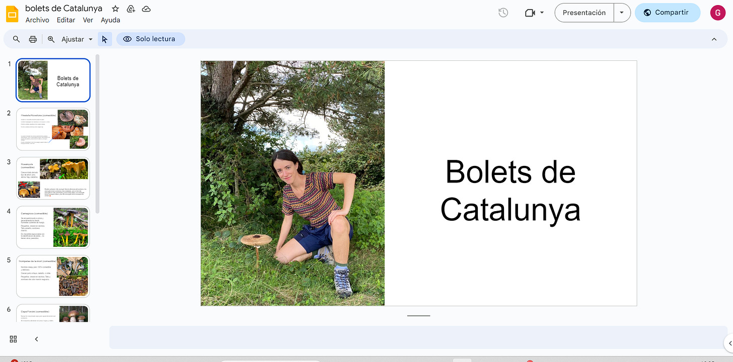Hide the menus with top chevron
733x362 pixels.
coord(714,39)
